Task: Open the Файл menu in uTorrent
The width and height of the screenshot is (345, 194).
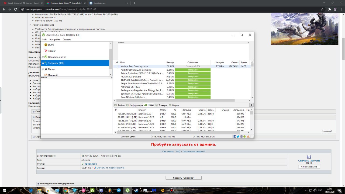Action: tap(44, 39)
